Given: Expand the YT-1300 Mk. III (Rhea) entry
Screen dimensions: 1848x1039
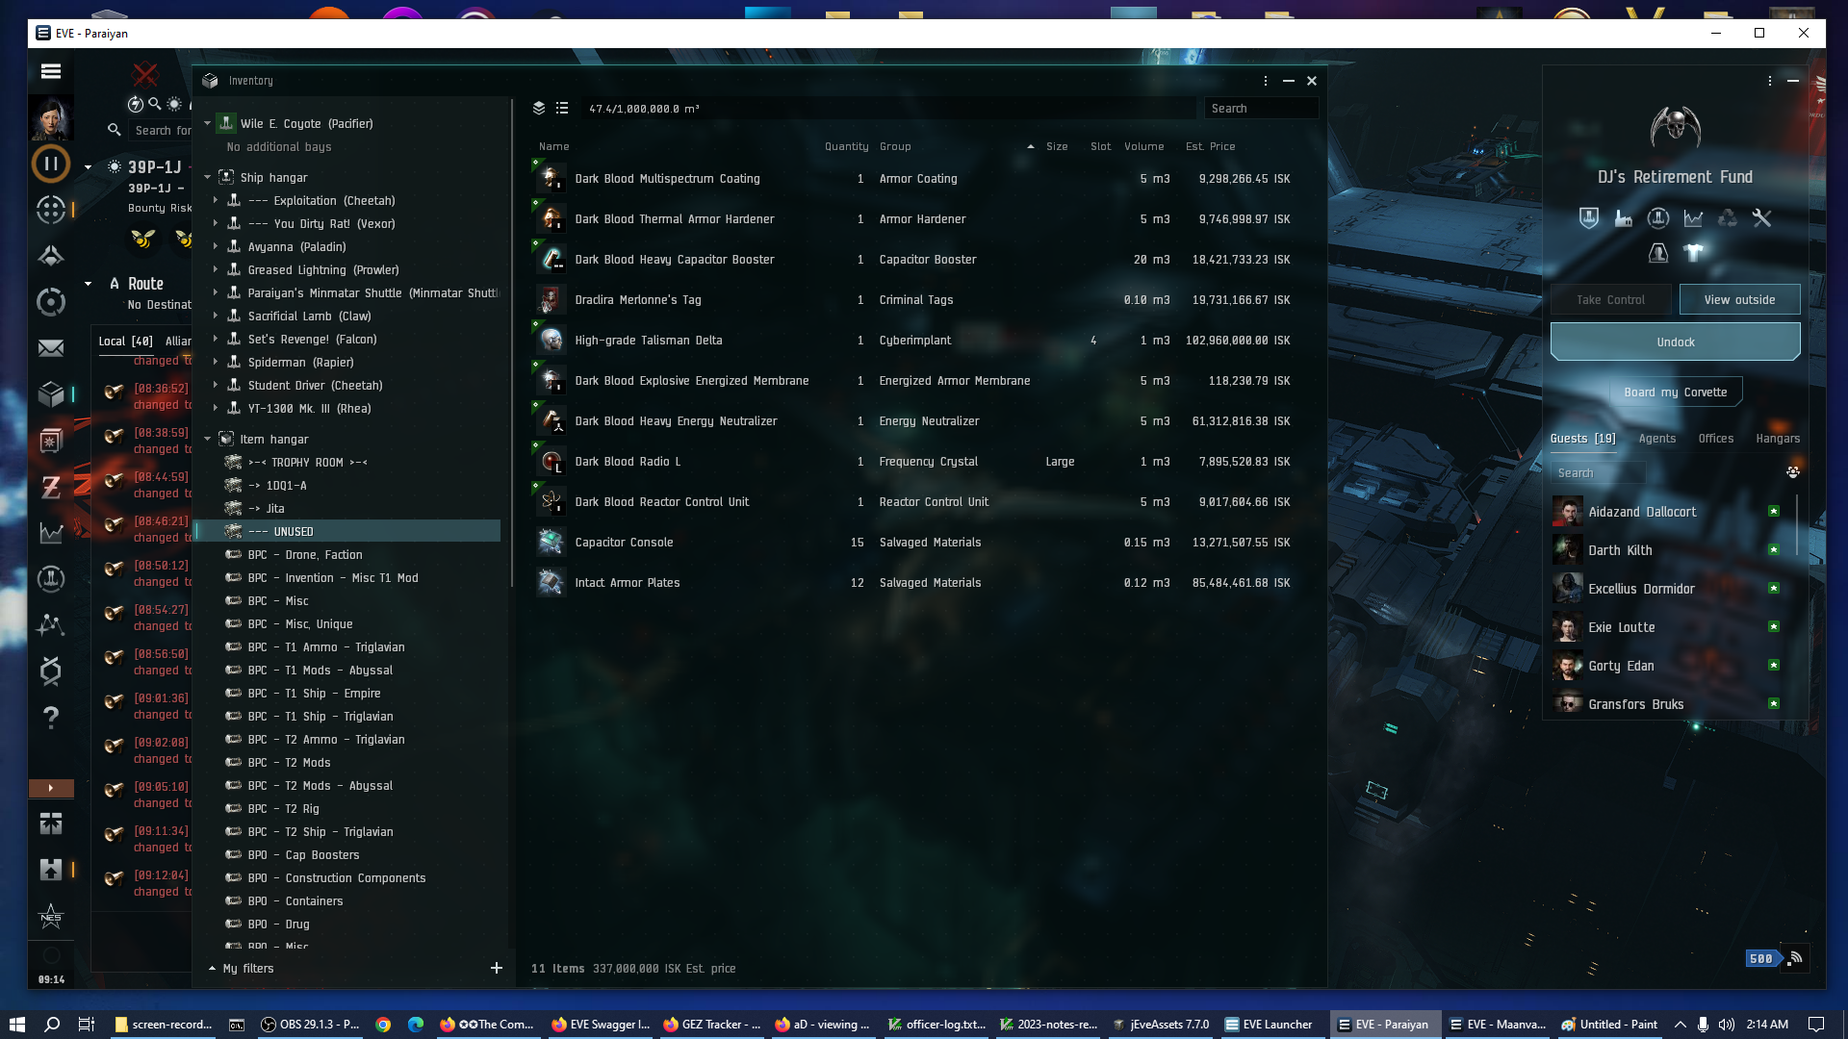Looking at the screenshot, I should click(216, 408).
